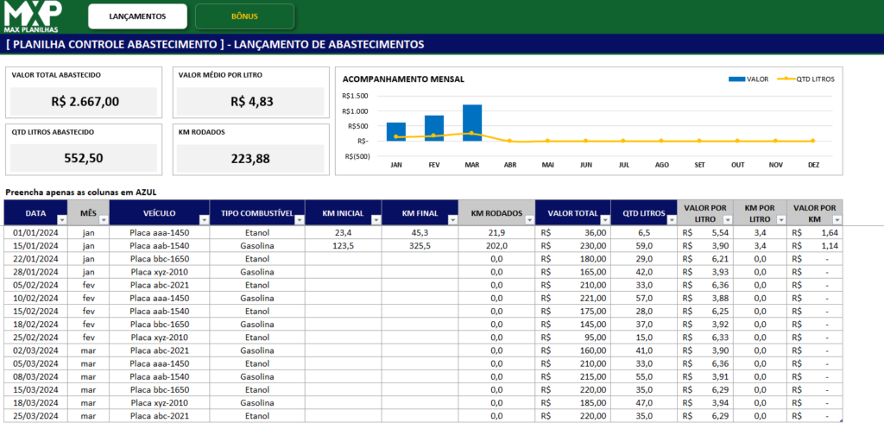Expand the MÊS column filter arrow
The height and width of the screenshot is (448, 884).
pos(102,220)
